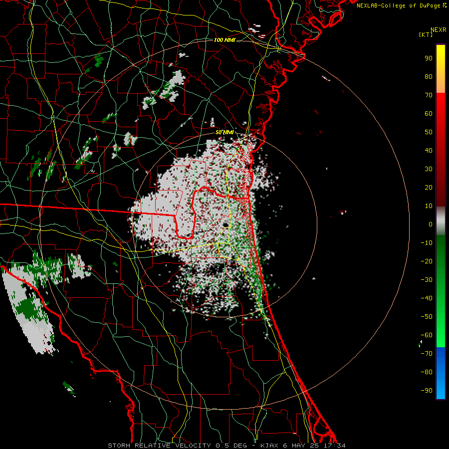Click the -50 value on the velocity scale
449x449 pixels.
[427, 317]
